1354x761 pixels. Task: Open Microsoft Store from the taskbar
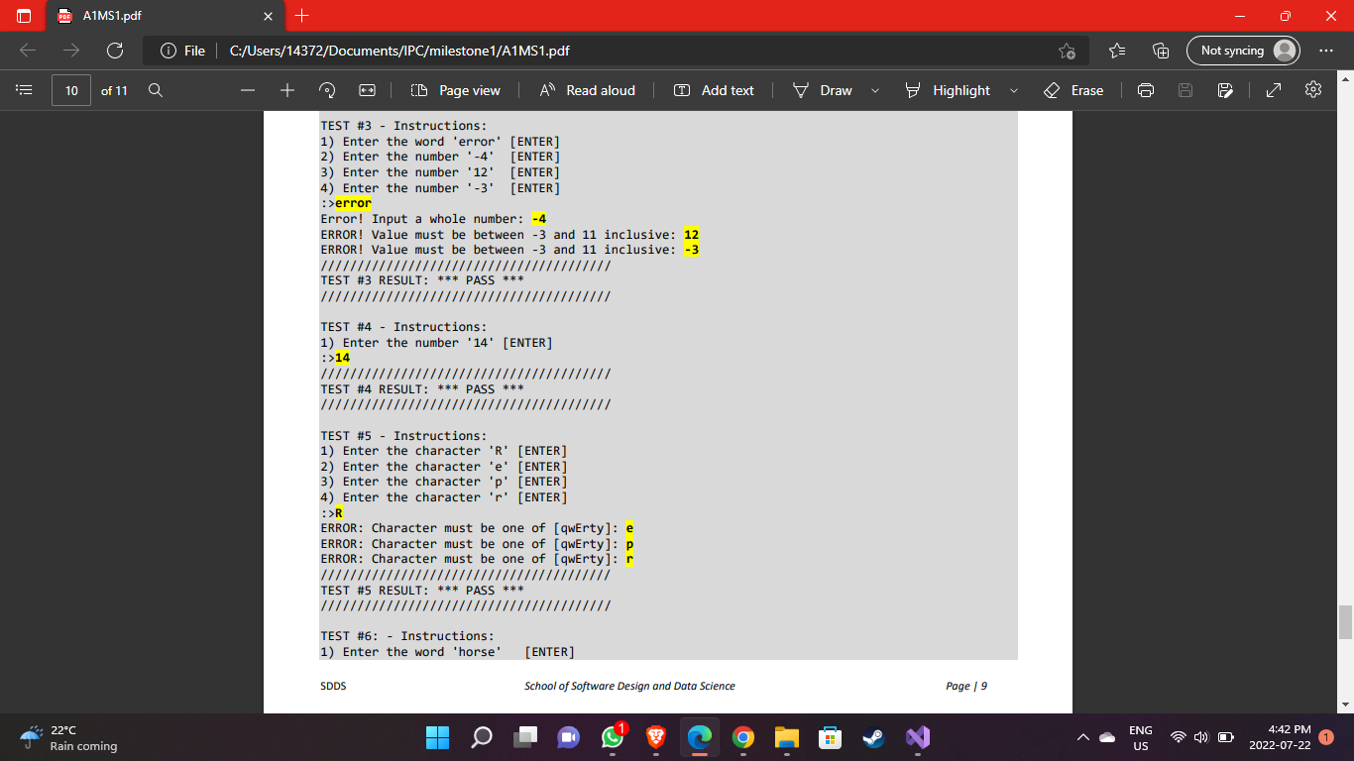pos(831,737)
